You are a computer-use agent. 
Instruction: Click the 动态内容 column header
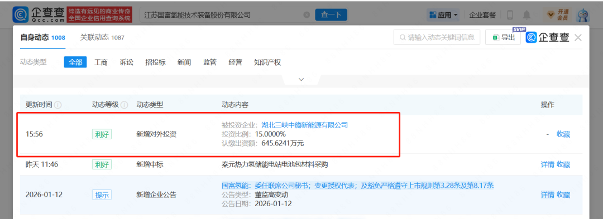[x=235, y=105]
